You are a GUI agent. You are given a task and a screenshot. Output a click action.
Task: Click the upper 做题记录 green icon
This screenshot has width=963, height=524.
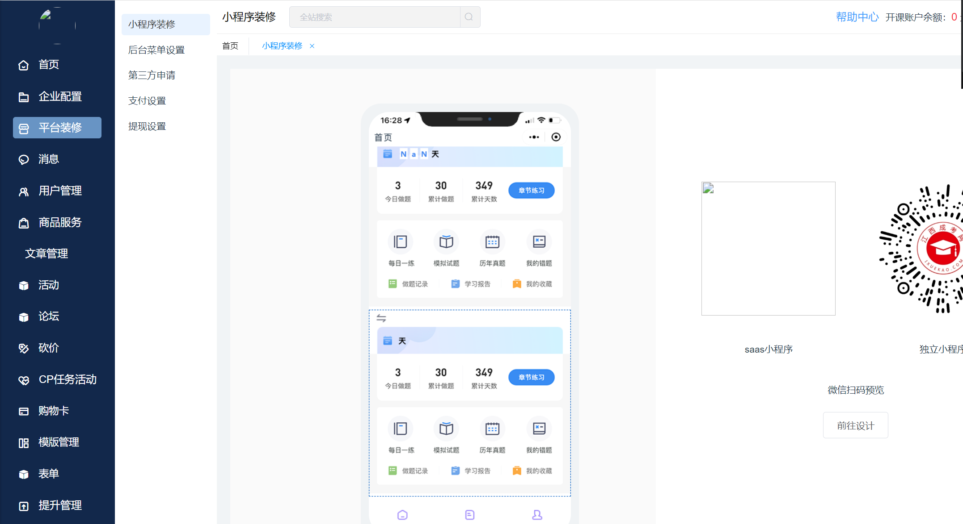[x=393, y=284]
